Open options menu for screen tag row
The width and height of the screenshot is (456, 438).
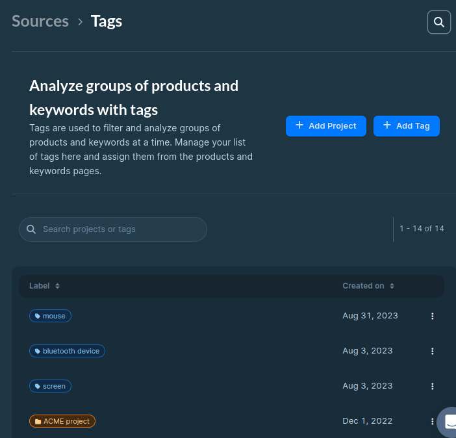[432, 386]
